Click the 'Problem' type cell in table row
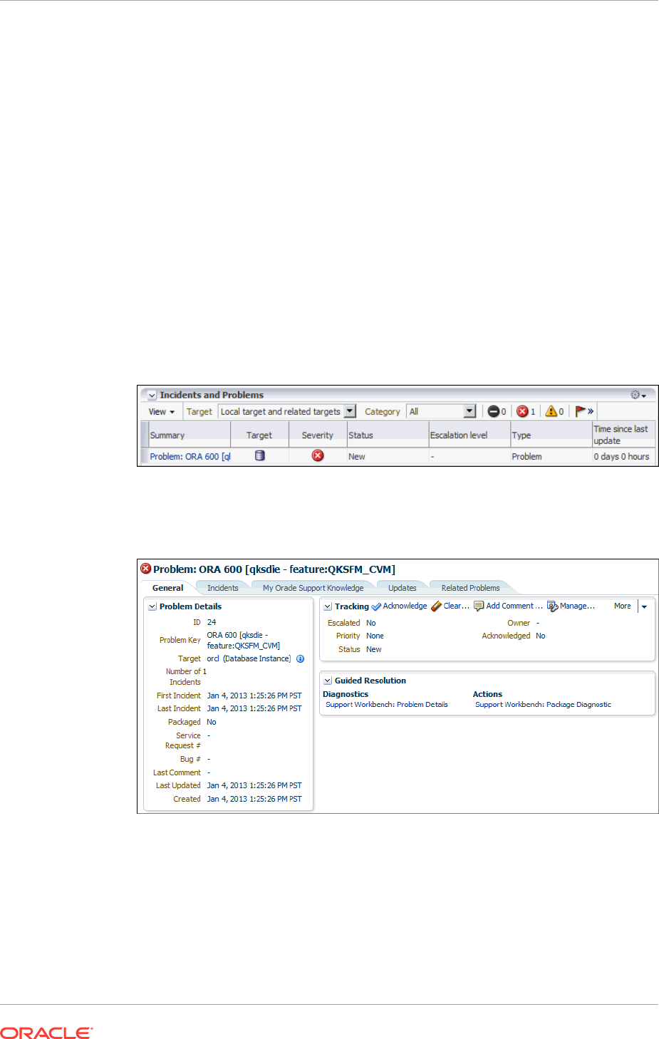The image size is (659, 1039). coord(526,457)
